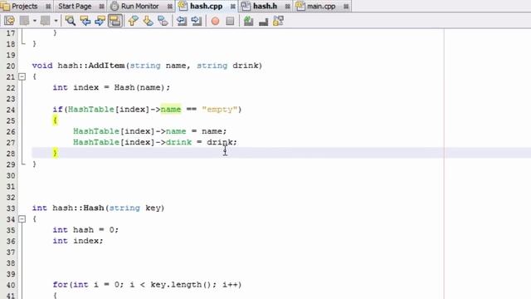Click 'string drink' parameter on line 20
This screenshot has width=531, height=299.
227,66
